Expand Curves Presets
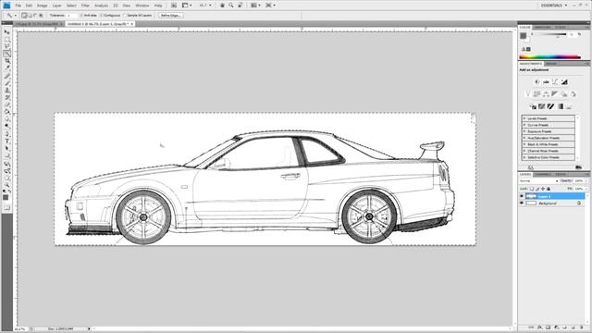The image size is (592, 333). click(x=524, y=125)
